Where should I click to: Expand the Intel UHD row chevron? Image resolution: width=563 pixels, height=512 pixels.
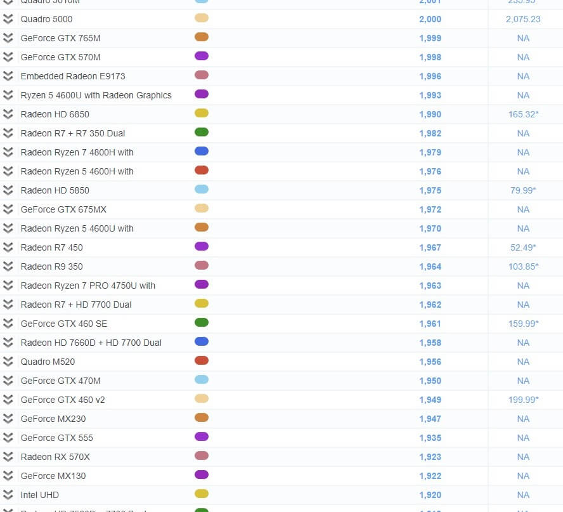coord(8,495)
